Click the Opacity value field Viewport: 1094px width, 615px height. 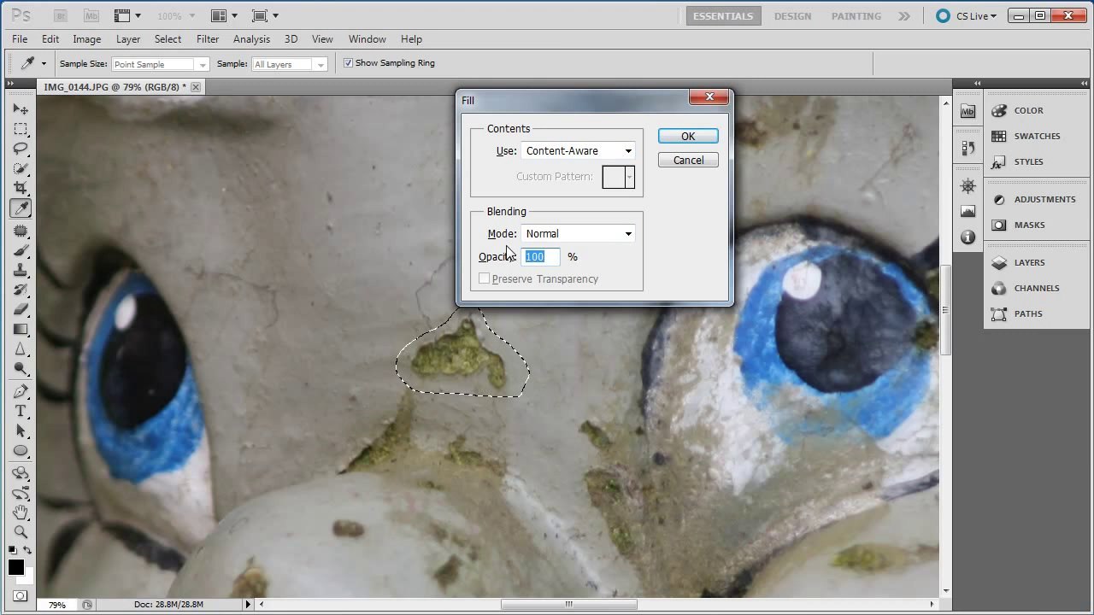tap(540, 256)
